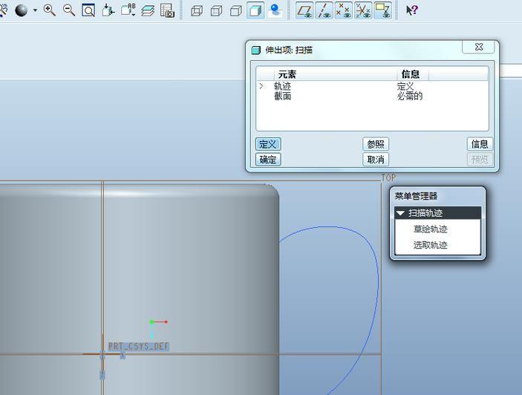Toggle datum axes display
Viewport: 522px width, 395px height.
[324, 10]
